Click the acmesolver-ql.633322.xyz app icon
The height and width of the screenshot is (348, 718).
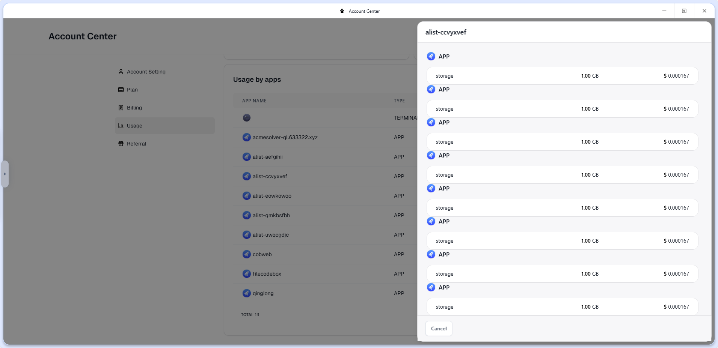click(x=246, y=137)
